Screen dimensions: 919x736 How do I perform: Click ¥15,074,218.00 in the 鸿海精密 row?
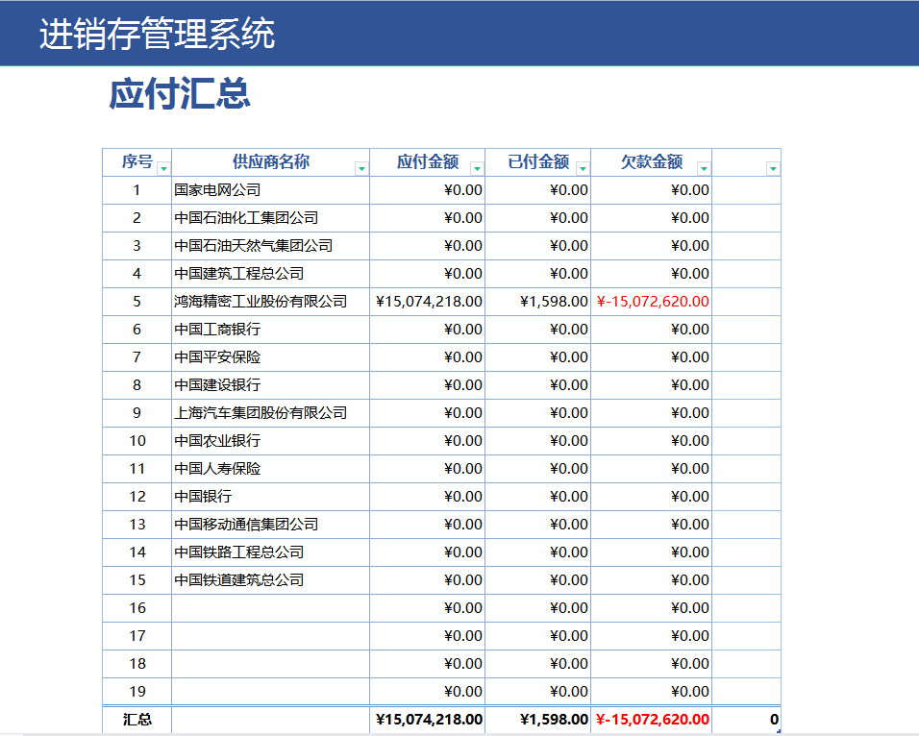pyautogui.click(x=427, y=301)
